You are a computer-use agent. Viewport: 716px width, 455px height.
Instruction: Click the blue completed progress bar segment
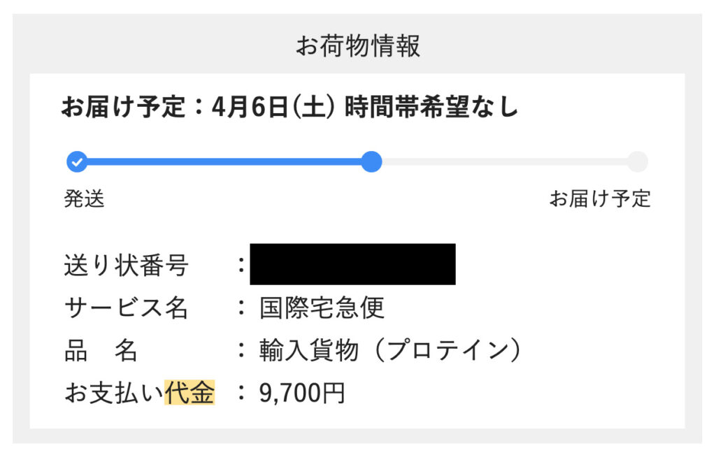coord(224,162)
